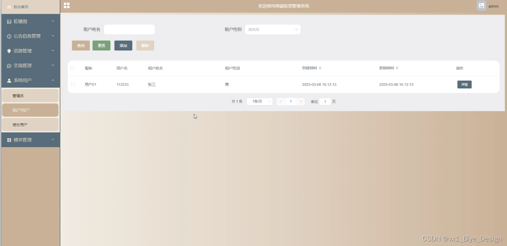Click the 轮播图 picture icon
Image resolution: width=507 pixels, height=246 pixels.
point(9,22)
